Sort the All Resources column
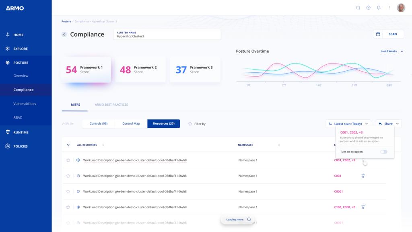This screenshot has height=232, width=412. 103,145
